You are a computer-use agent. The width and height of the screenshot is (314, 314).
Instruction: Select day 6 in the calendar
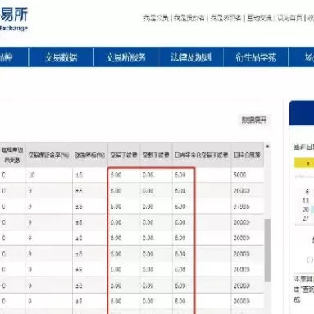point(307,192)
